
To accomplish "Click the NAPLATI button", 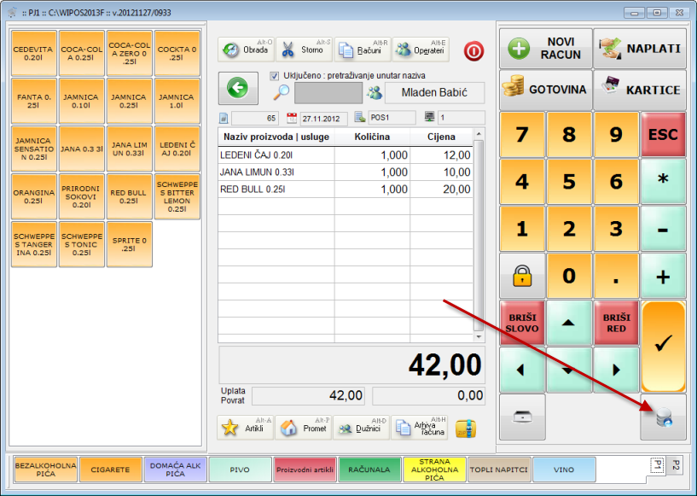I will coord(641,48).
